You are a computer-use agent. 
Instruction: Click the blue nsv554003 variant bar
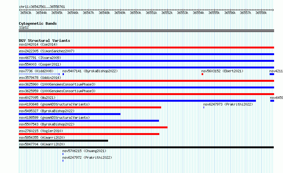click(x=146, y=67)
